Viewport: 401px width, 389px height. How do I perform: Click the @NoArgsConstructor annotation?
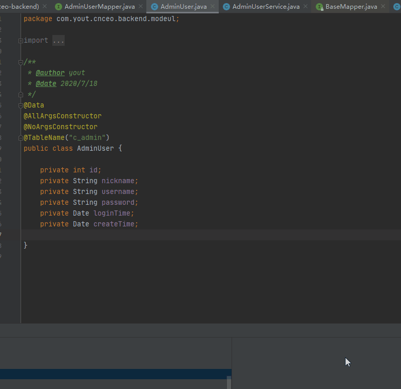pyautogui.click(x=61, y=127)
